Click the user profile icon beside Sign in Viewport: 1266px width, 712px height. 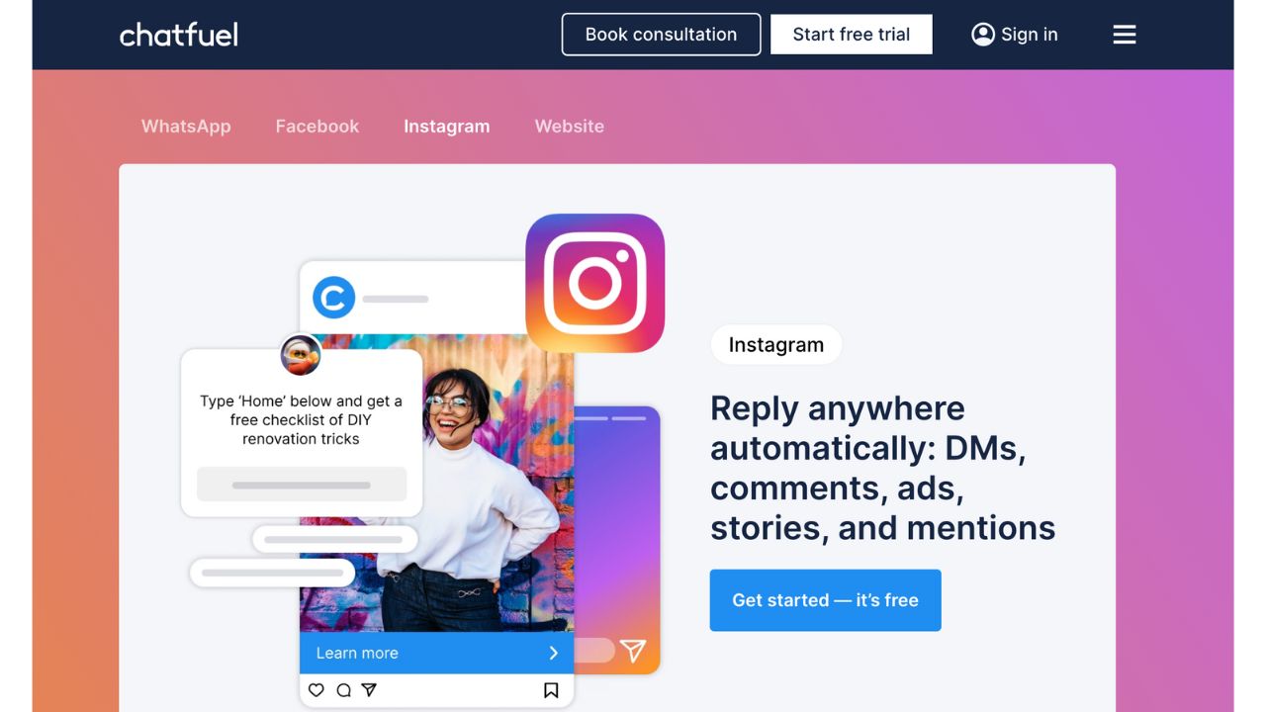coord(983,35)
